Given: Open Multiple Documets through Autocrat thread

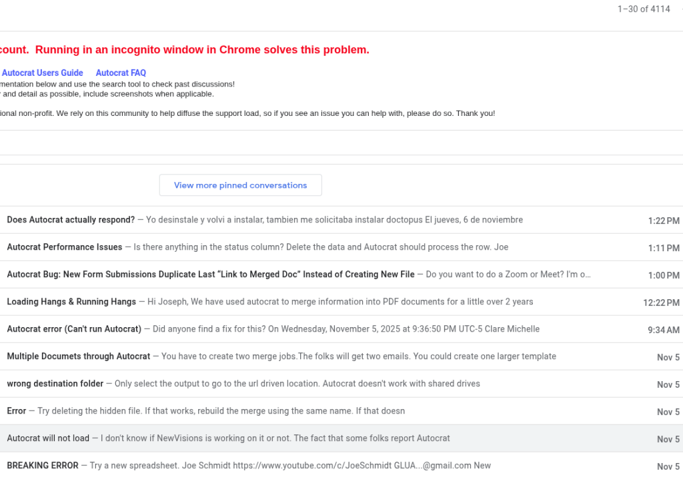Looking at the screenshot, I should [79, 356].
